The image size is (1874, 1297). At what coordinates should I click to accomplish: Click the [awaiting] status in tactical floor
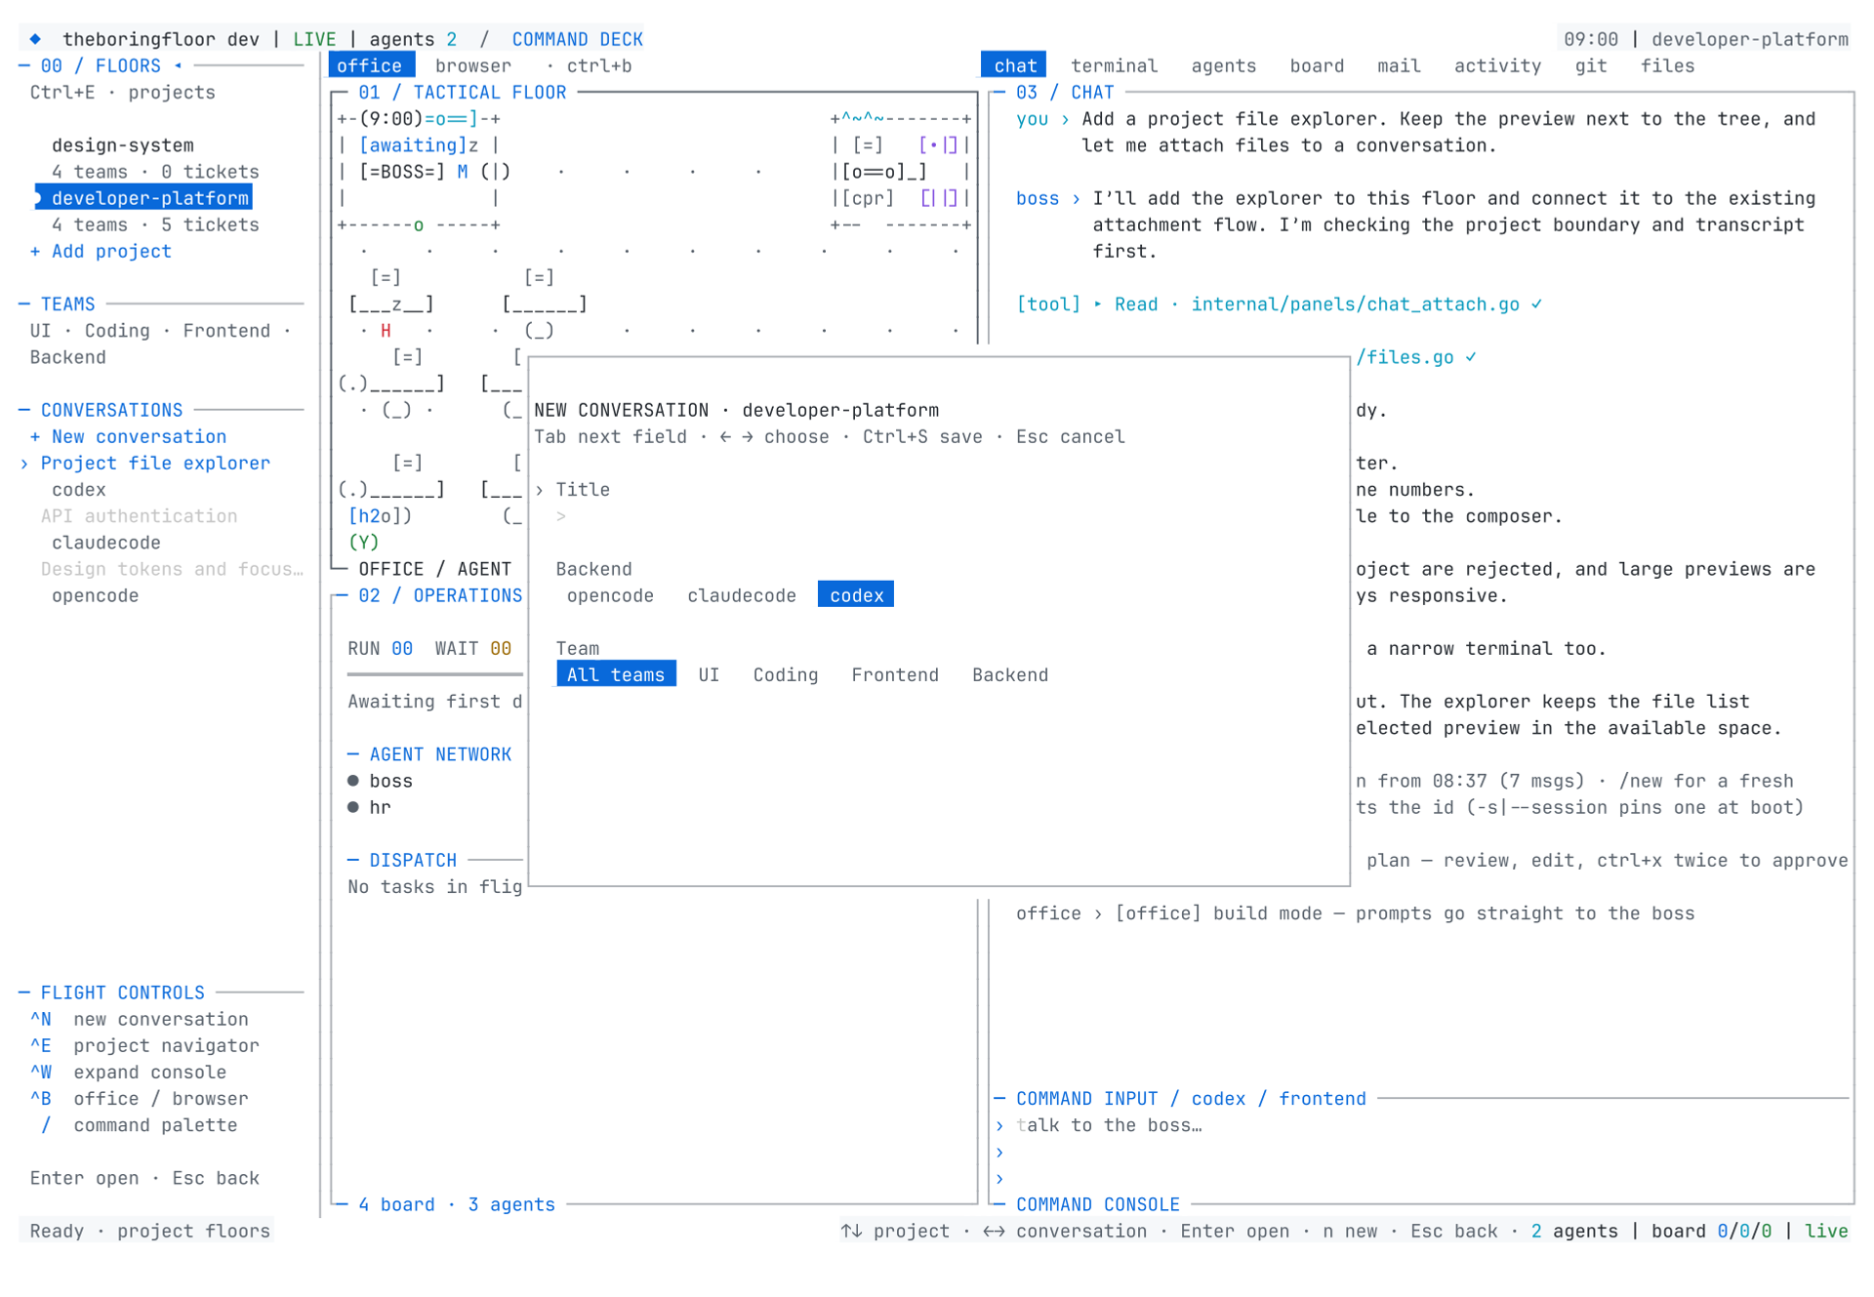[x=413, y=144]
